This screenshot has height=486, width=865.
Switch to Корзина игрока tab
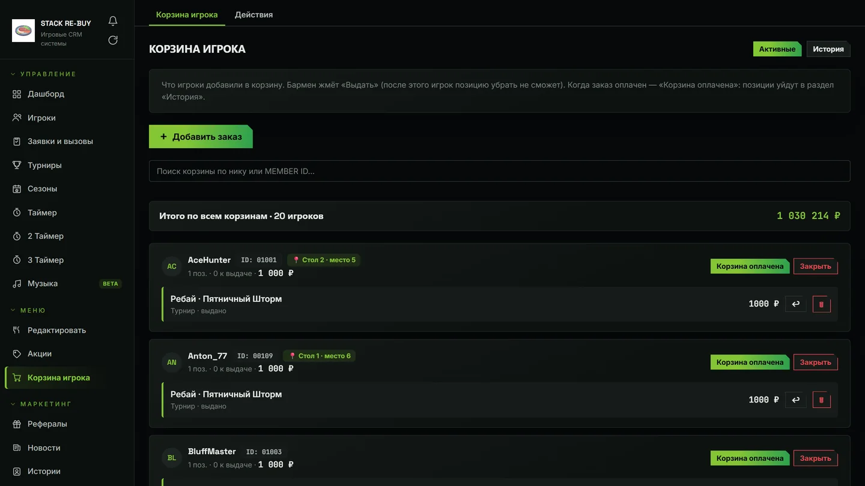[x=187, y=14]
